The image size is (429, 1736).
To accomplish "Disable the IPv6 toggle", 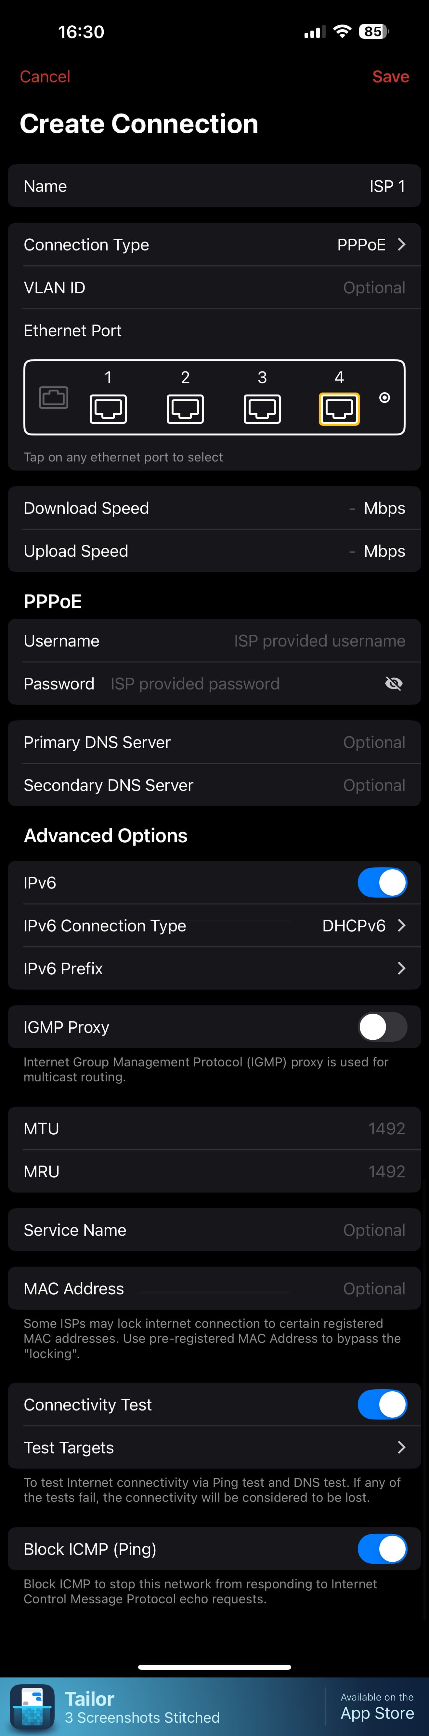I will pos(382,883).
